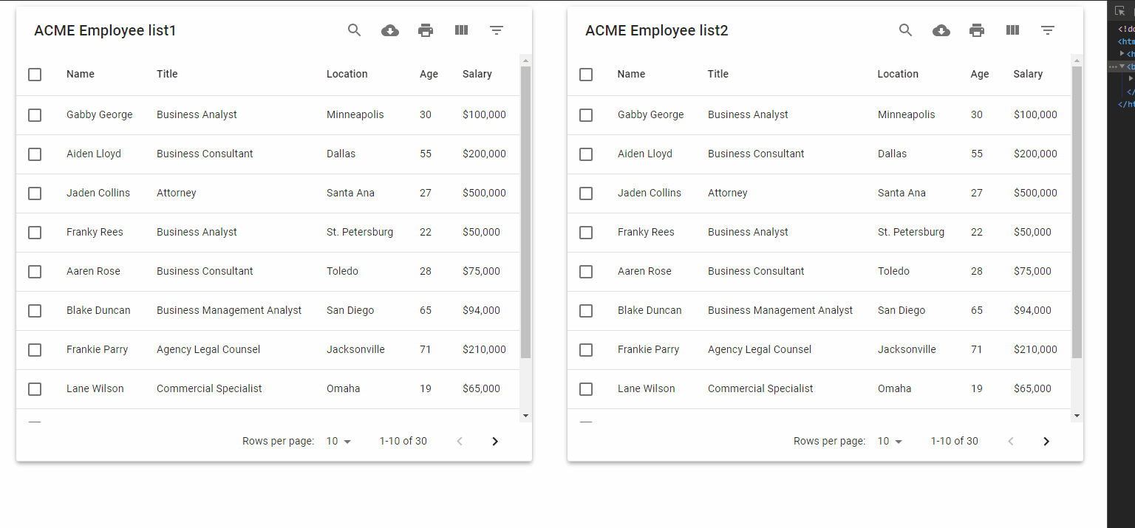The image size is (1135, 528).
Task: Check Franky Rees's row in list1
Action: point(35,232)
